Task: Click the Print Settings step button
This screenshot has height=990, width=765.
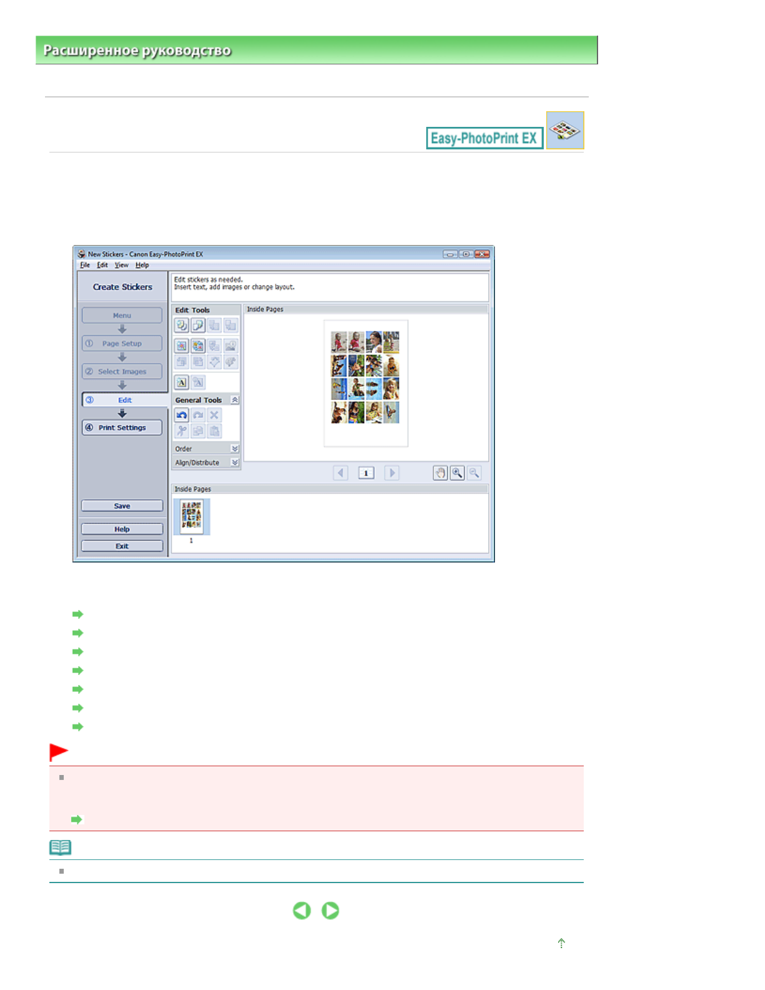Action: 122,427
